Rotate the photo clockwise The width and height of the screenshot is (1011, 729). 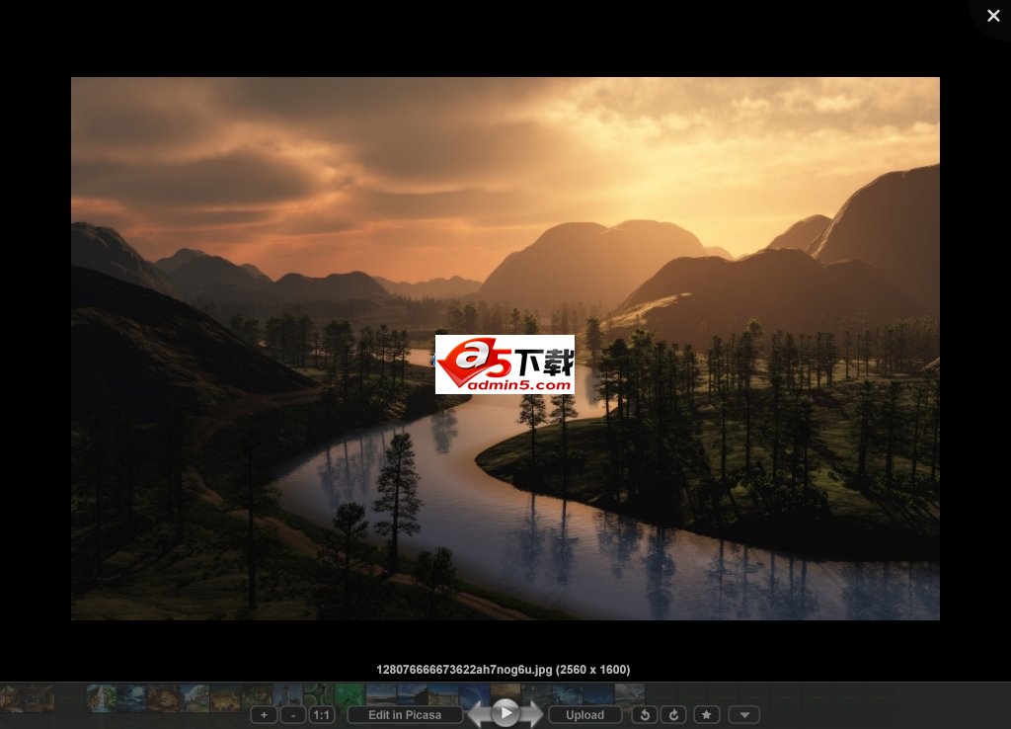673,715
